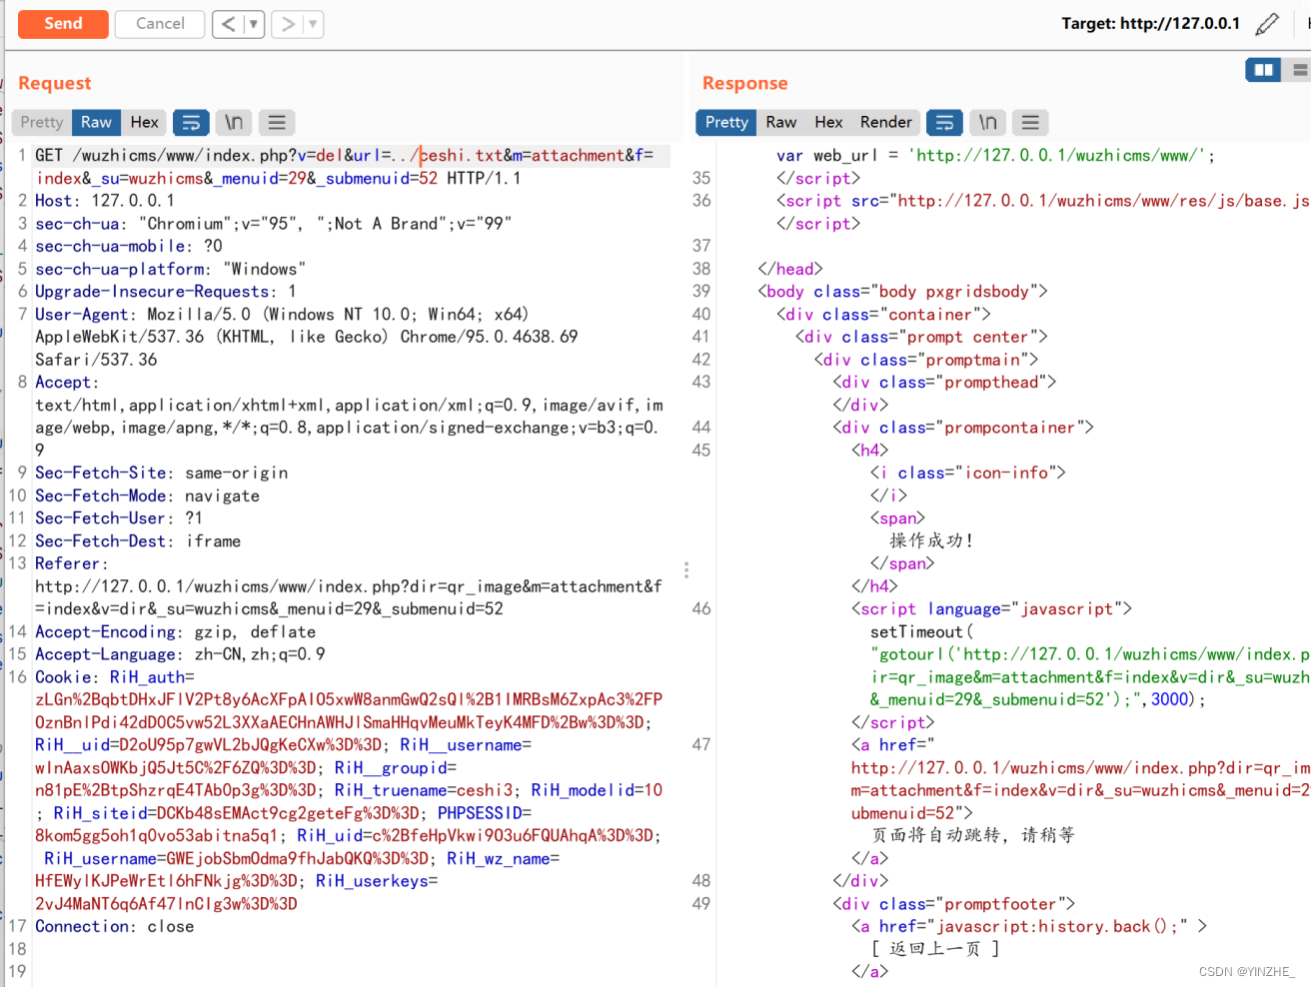This screenshot has height=987, width=1311.
Task: Switch to top-bottom stacked layout icon
Action: click(x=1299, y=70)
